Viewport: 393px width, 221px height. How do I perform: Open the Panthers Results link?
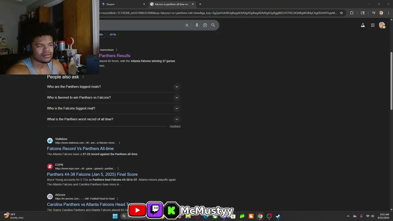[x=115, y=56]
